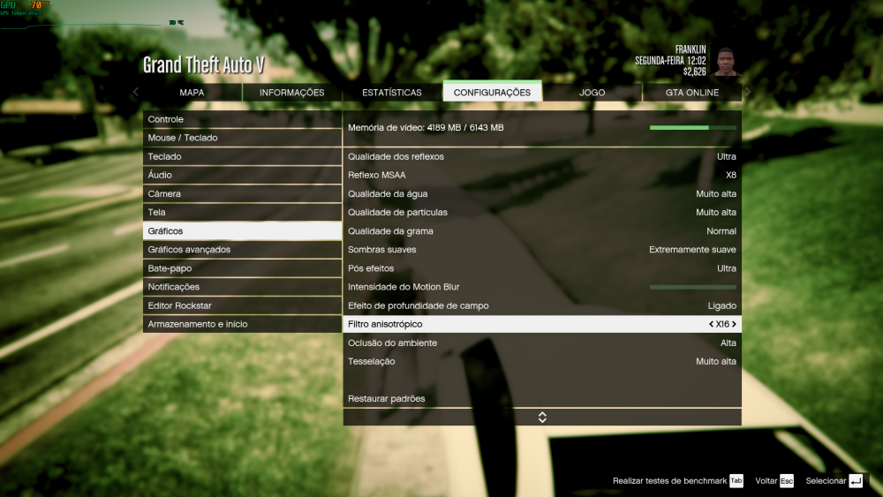Open the Câmera settings
This screenshot has height=497, width=883.
pyautogui.click(x=242, y=193)
